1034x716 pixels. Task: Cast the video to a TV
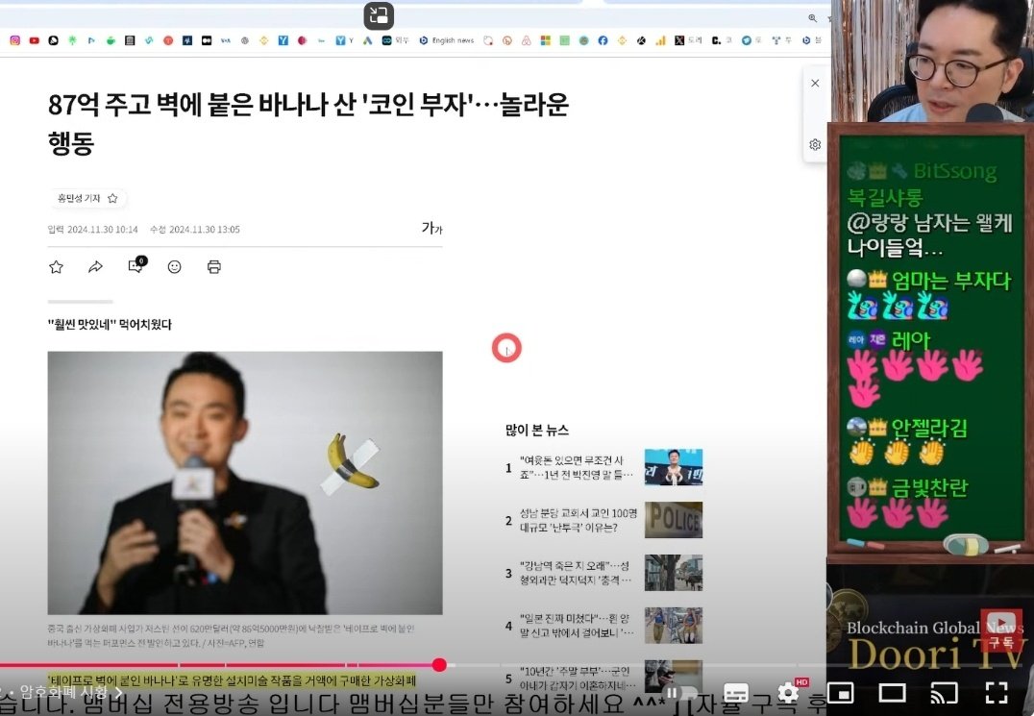click(x=945, y=692)
